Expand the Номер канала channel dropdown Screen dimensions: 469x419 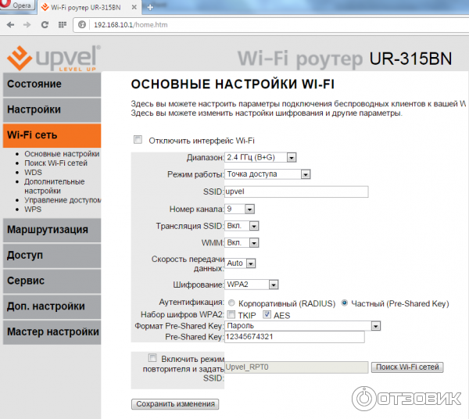point(240,209)
